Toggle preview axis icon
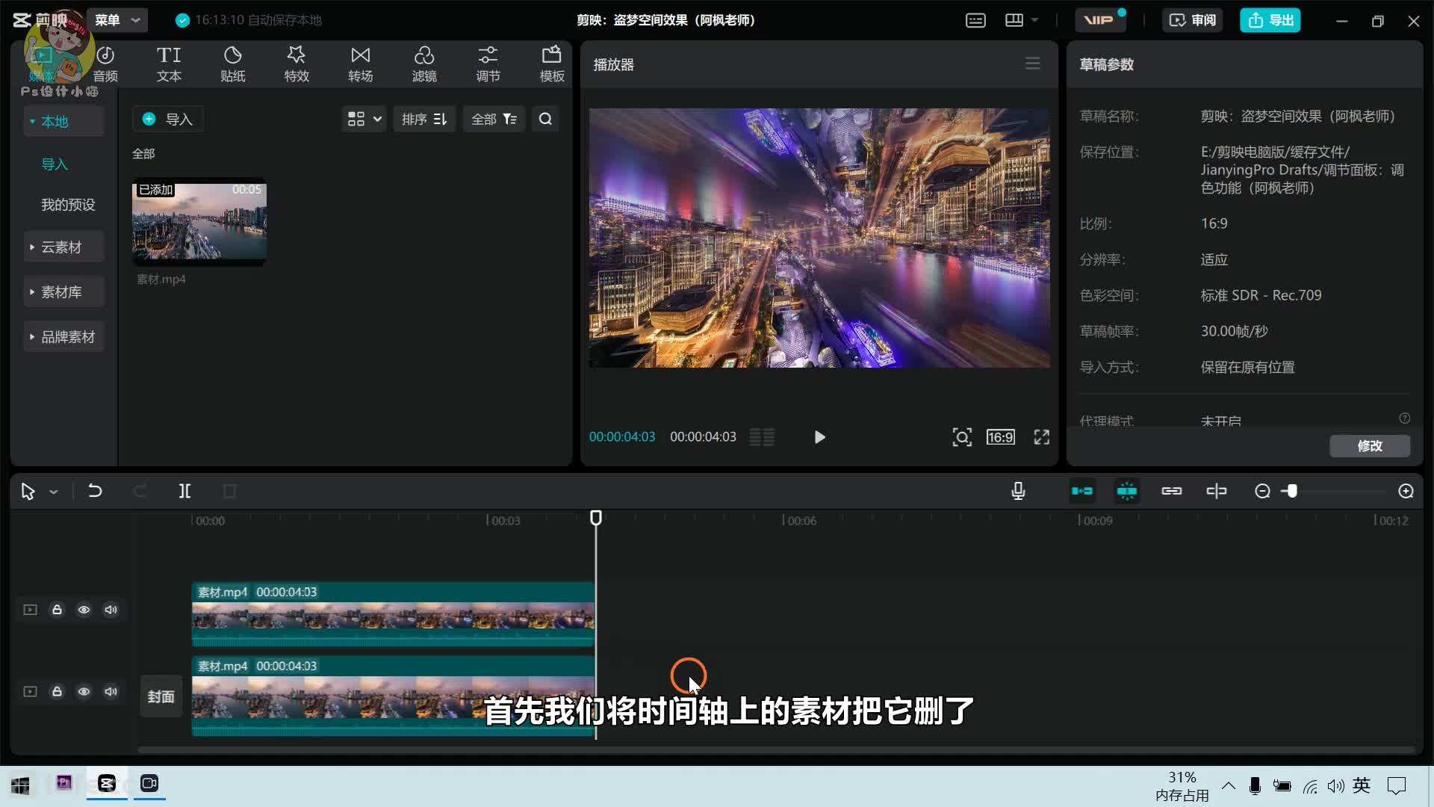The image size is (1434, 807). (1217, 491)
